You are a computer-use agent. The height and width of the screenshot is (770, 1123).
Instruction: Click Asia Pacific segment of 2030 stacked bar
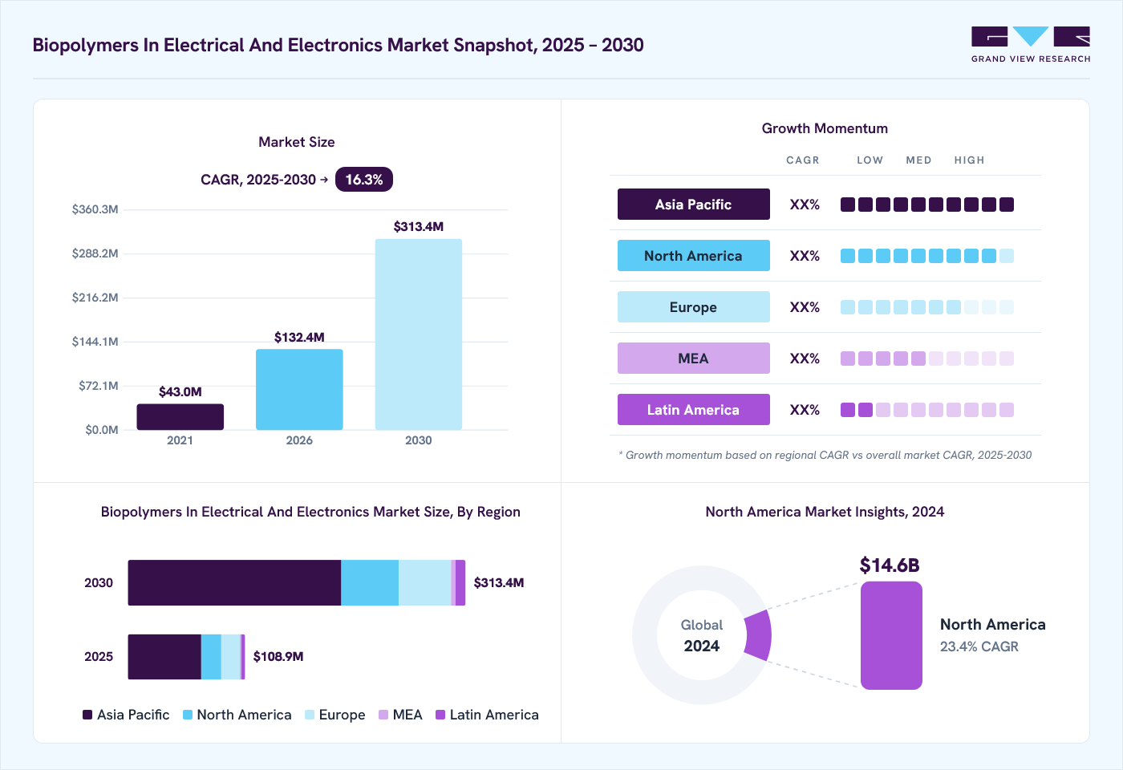coord(234,583)
